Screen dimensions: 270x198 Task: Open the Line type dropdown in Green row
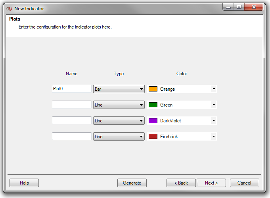point(119,105)
